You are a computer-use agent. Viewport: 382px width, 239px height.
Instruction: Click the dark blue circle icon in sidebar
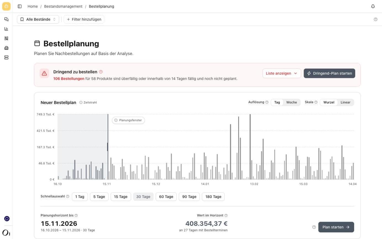tap(7, 219)
